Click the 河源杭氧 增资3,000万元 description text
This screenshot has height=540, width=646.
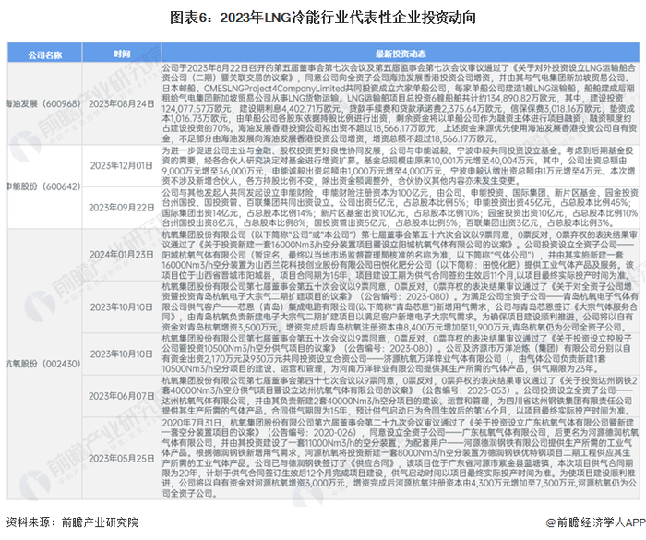[400, 458]
